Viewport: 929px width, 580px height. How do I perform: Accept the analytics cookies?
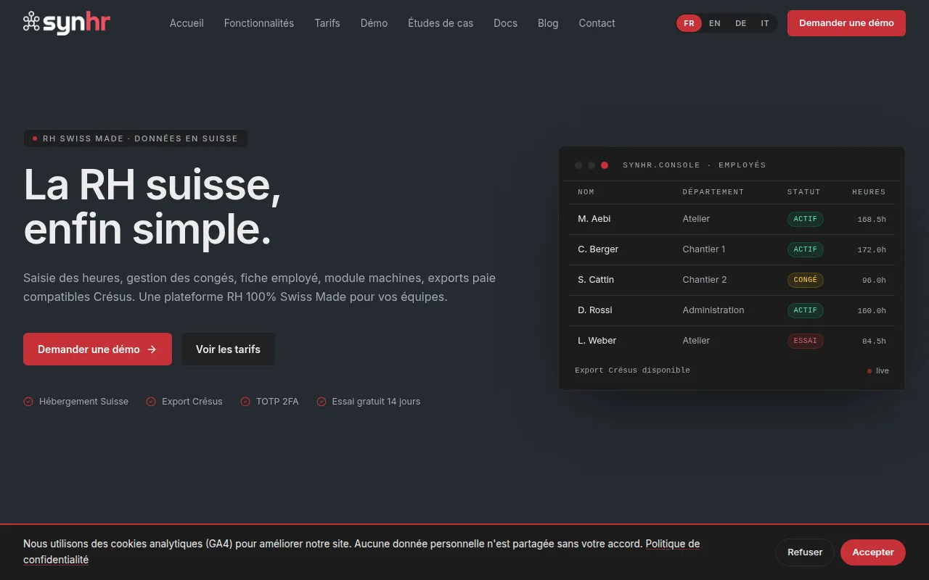[873, 552]
